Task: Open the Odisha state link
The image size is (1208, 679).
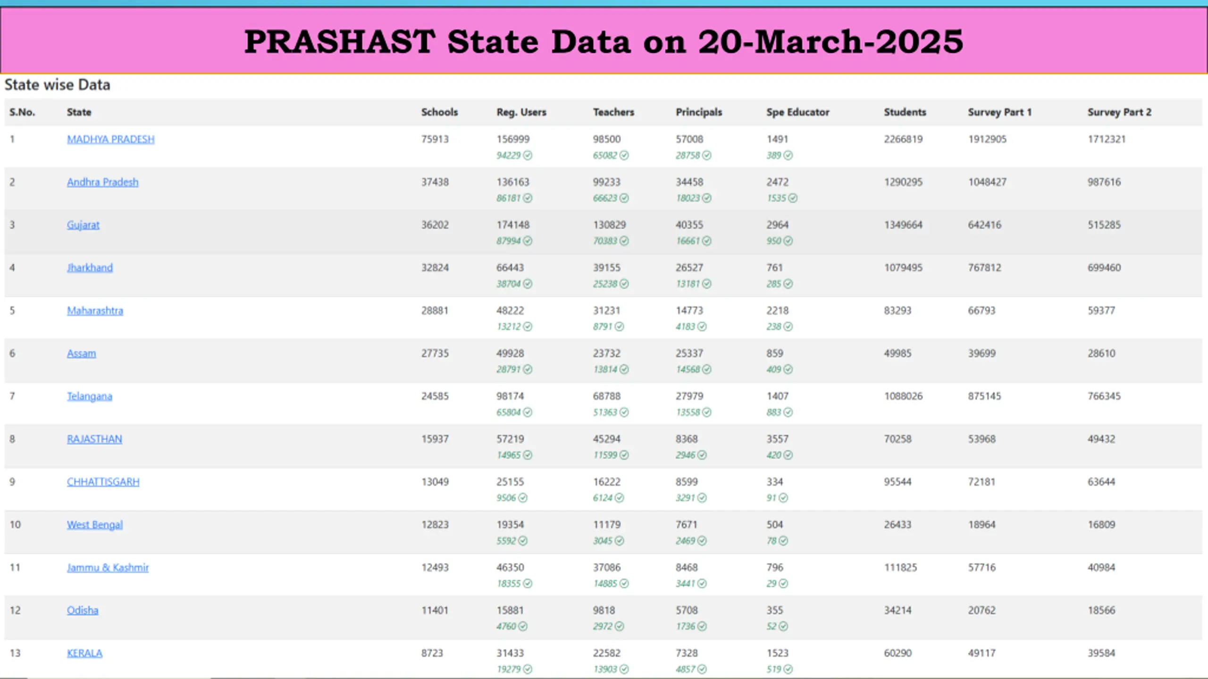Action: (x=83, y=610)
